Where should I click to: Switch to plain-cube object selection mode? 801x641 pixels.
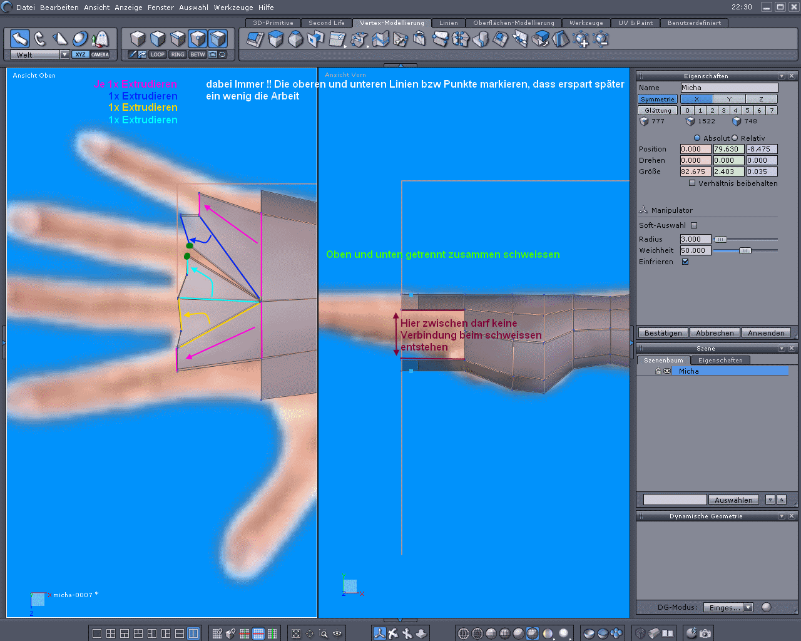click(x=138, y=39)
